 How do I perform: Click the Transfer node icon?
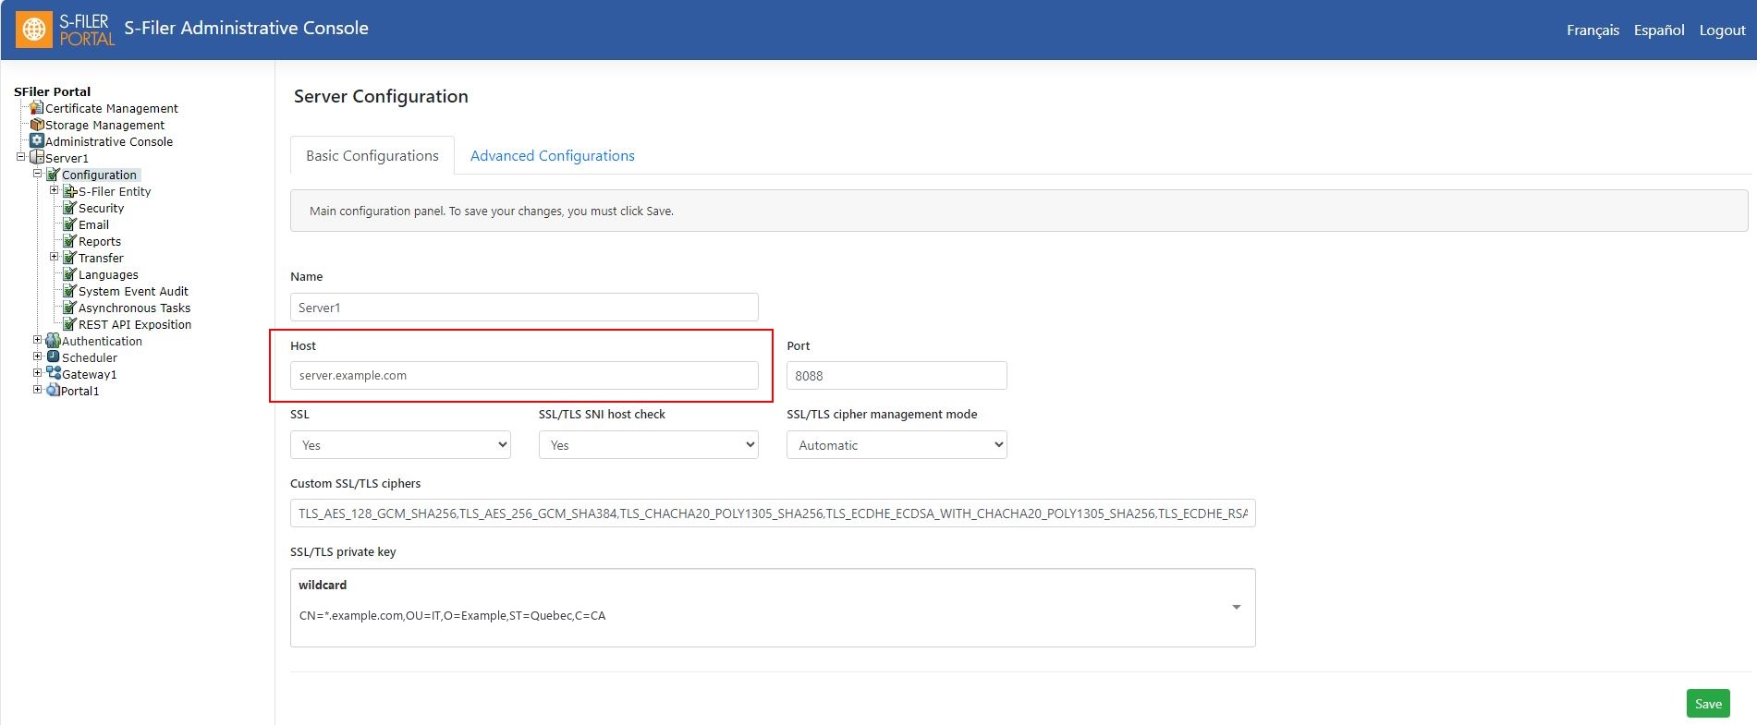coord(70,258)
